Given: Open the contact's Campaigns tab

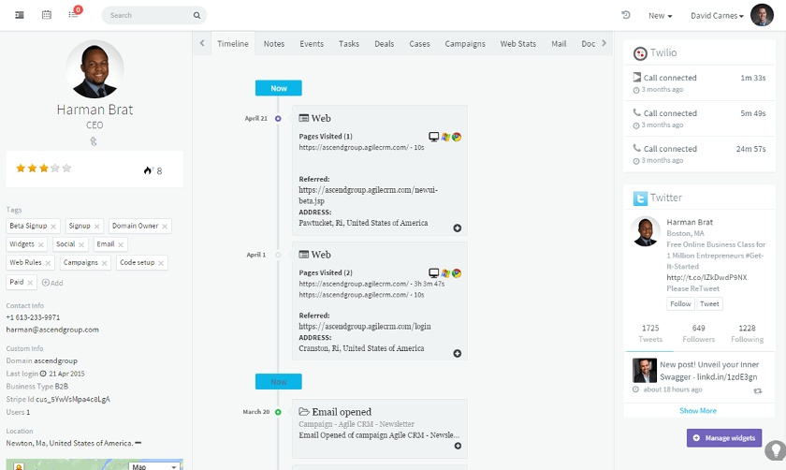Looking at the screenshot, I should coord(465,44).
